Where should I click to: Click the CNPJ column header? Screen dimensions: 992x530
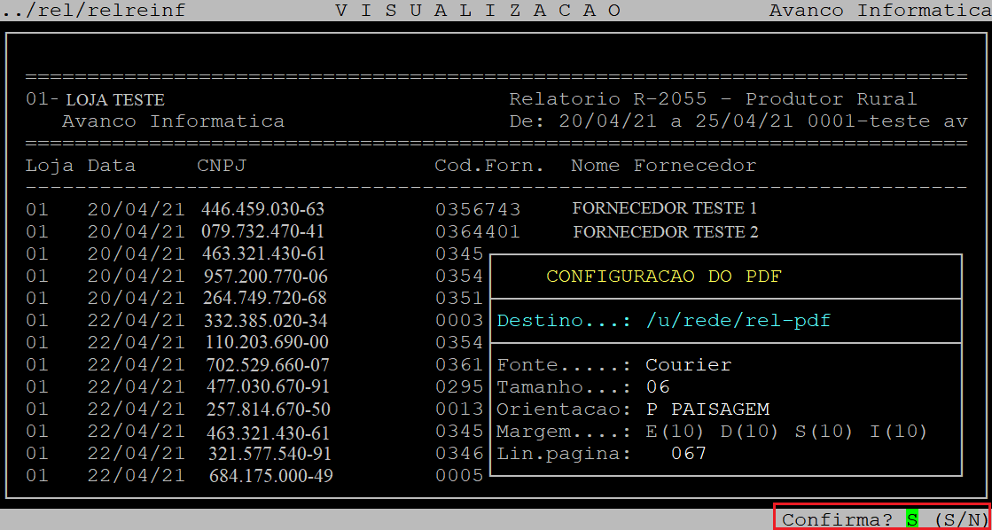coord(222,166)
